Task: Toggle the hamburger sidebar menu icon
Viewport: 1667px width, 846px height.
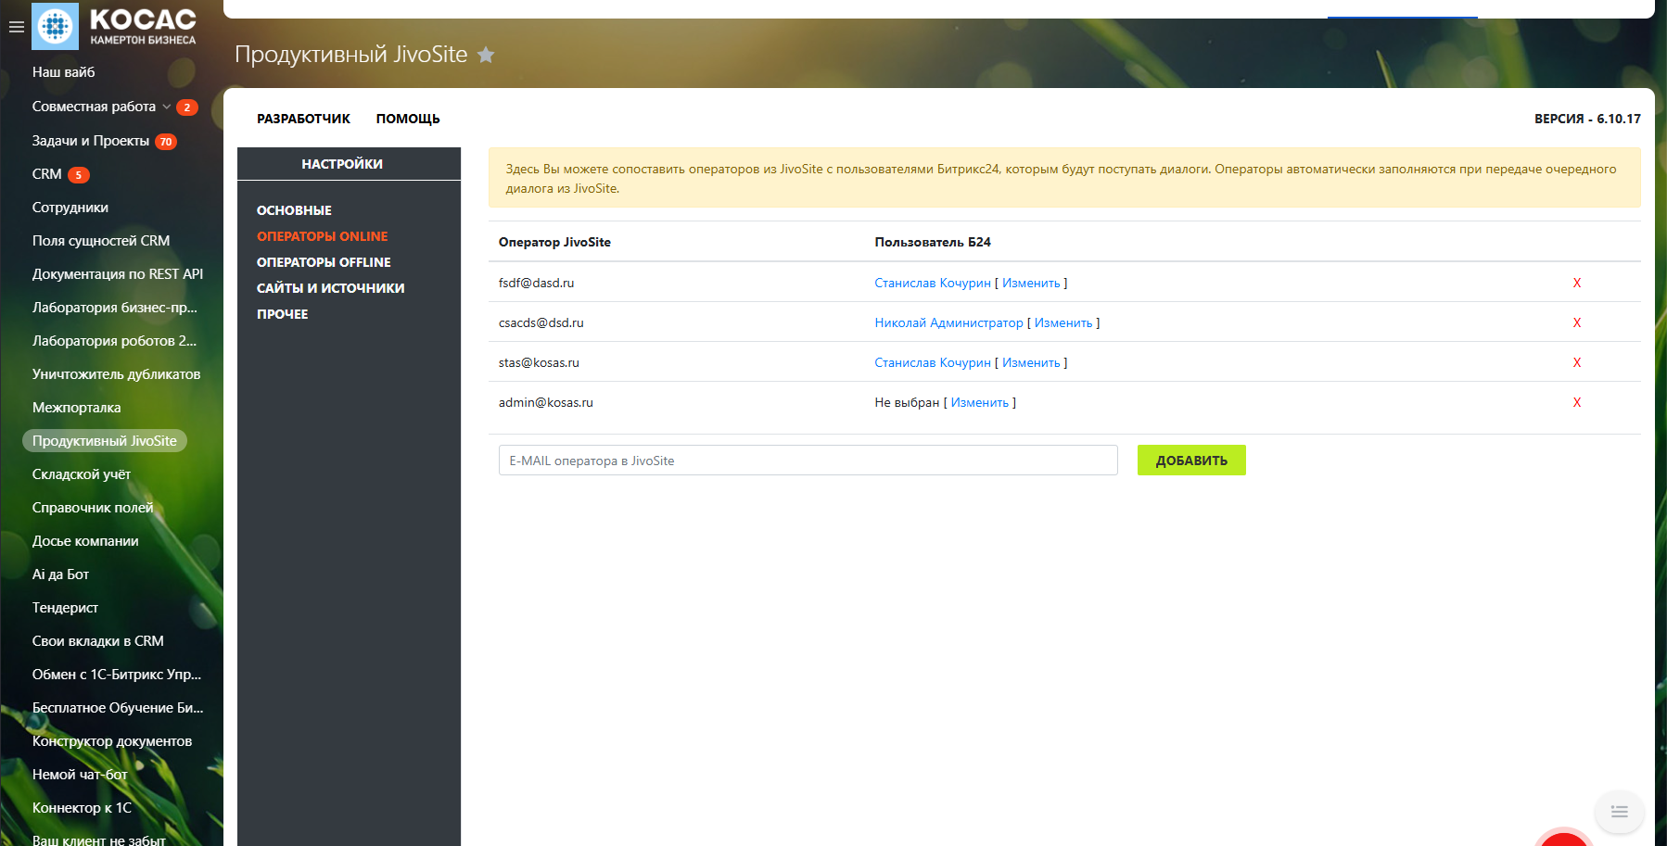Action: click(16, 27)
